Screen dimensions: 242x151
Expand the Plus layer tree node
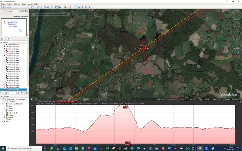[2, 120]
